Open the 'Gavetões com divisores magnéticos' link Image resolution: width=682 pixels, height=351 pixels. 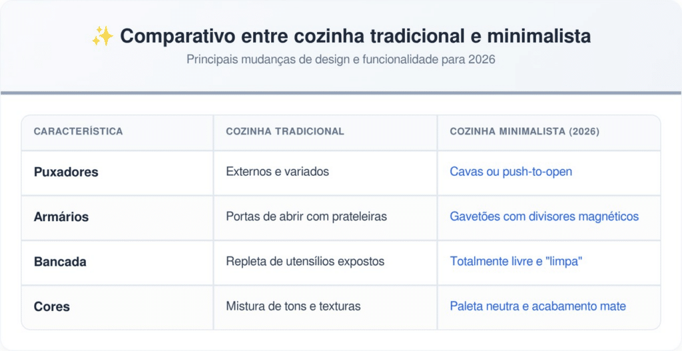[544, 217]
